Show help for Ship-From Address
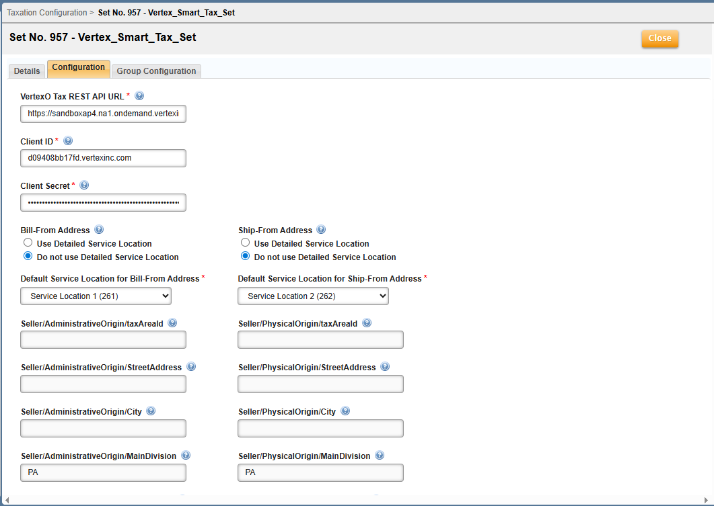The height and width of the screenshot is (506, 714). coord(321,230)
